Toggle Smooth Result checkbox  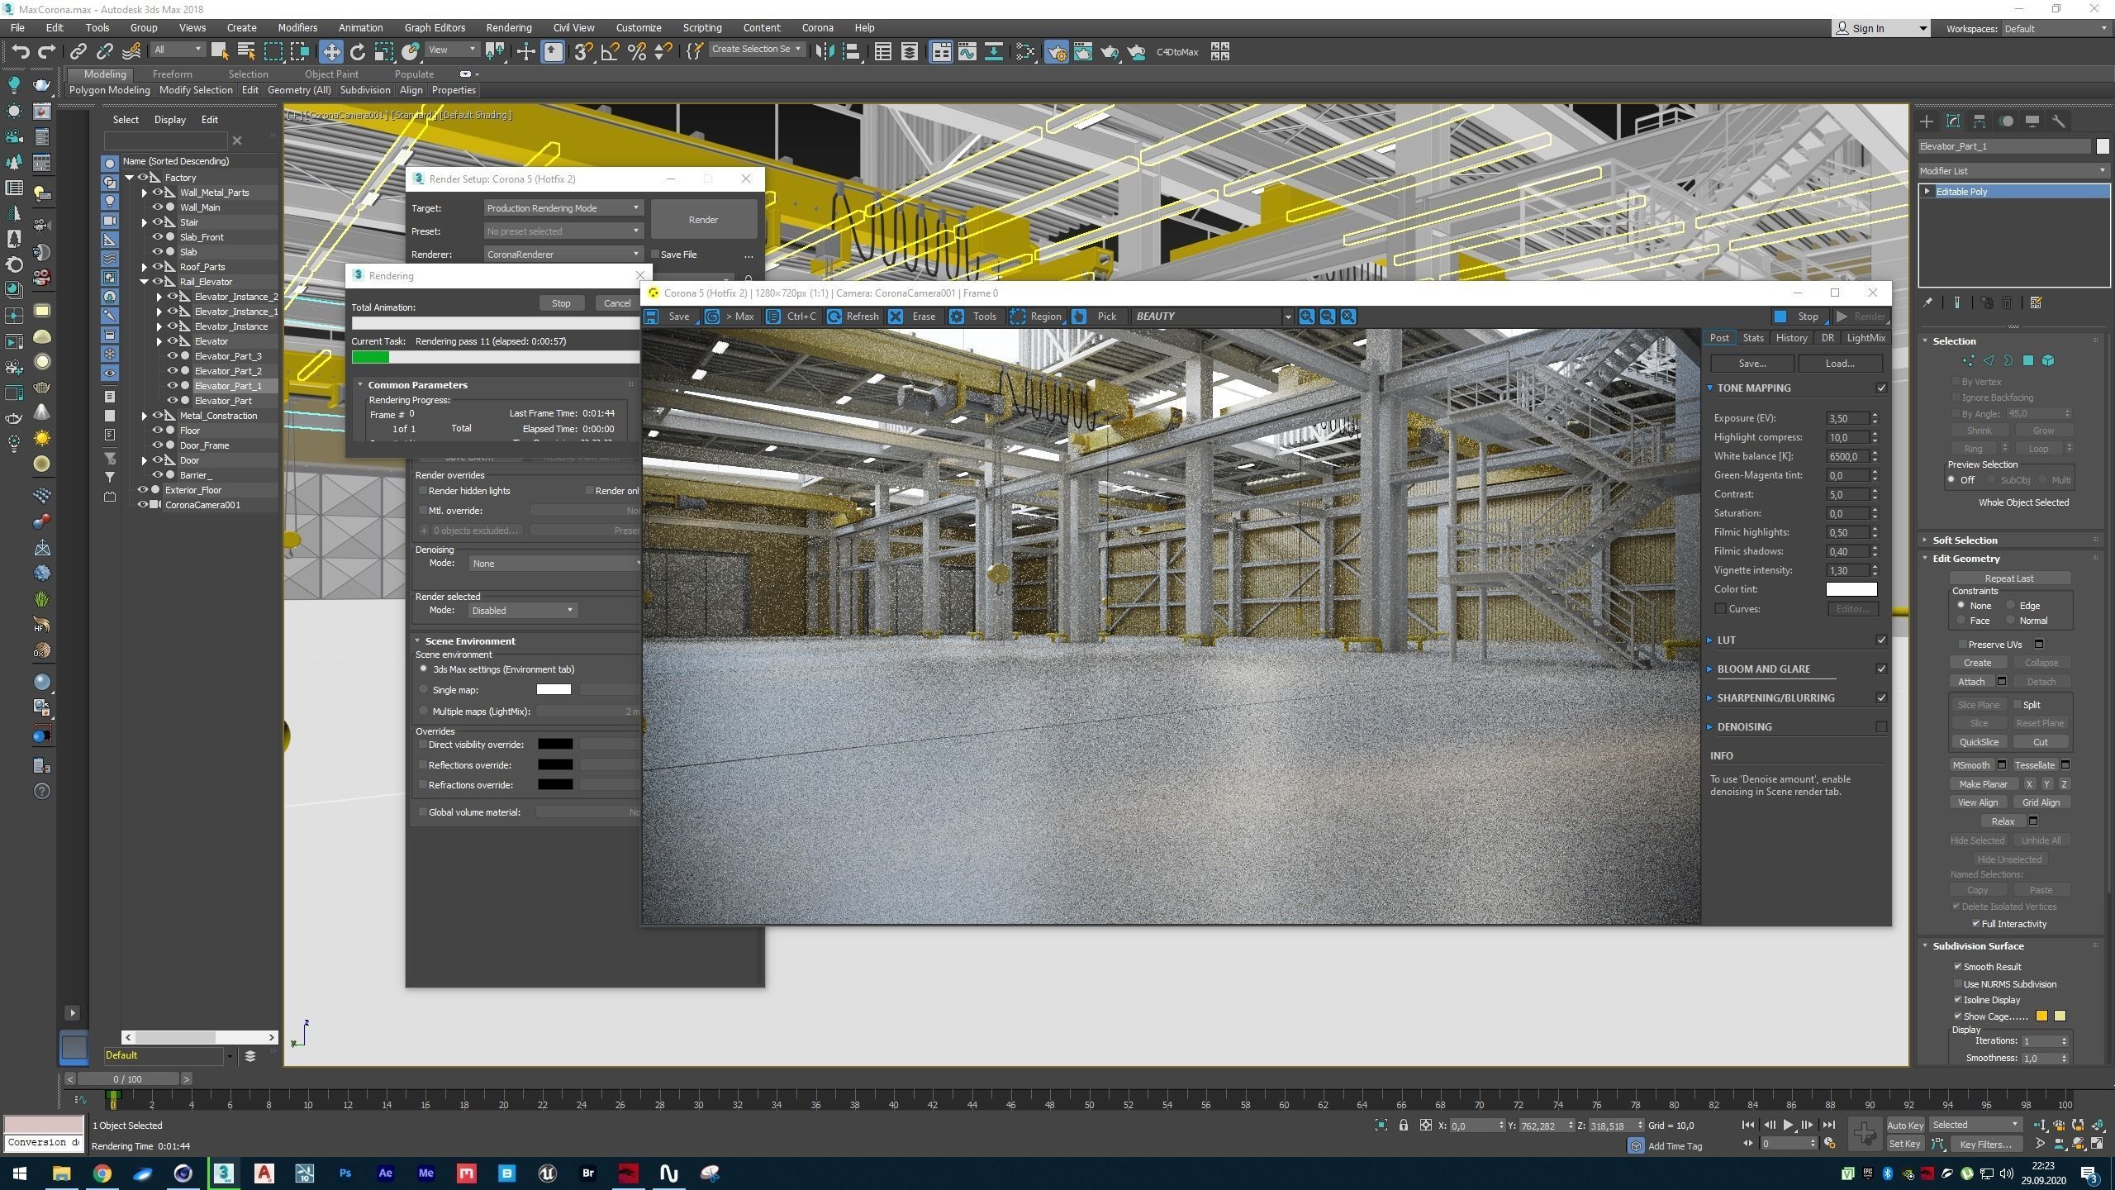tap(1957, 966)
